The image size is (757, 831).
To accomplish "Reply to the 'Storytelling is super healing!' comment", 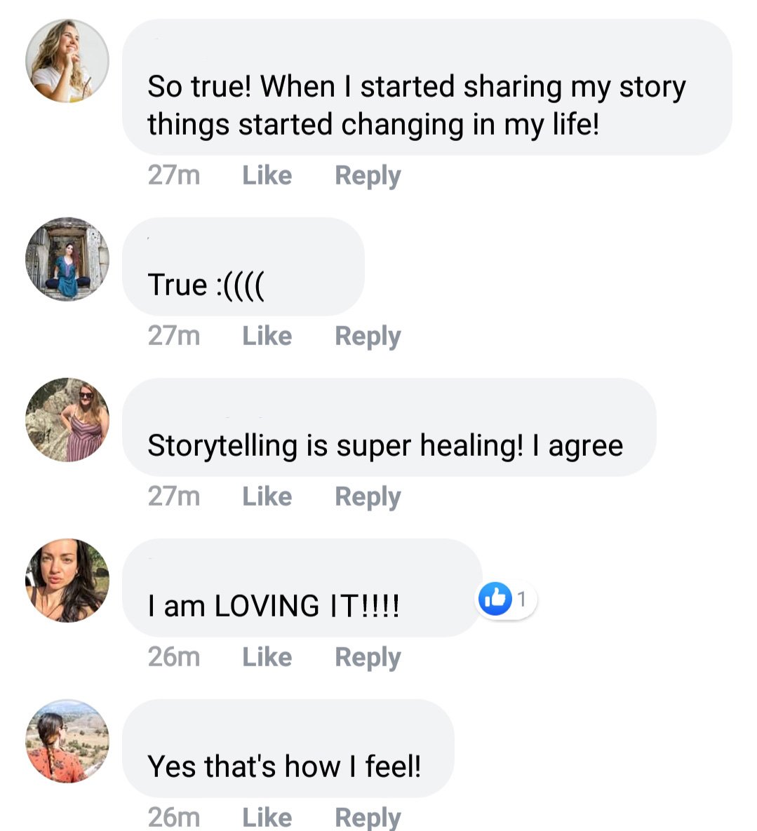I will [368, 498].
